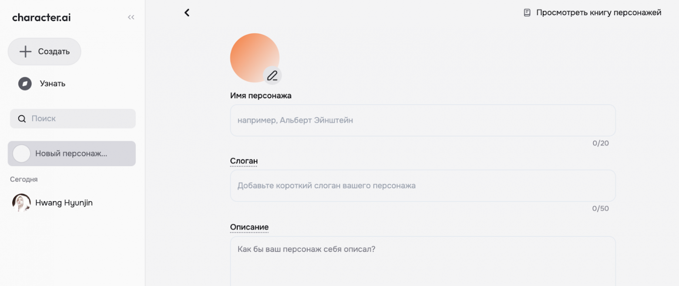Select the orange avatar circle
Viewport: 679px width, 286px height.
pyautogui.click(x=255, y=54)
